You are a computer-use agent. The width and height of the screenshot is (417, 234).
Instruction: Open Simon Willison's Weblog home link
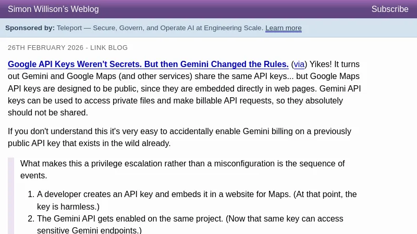pyautogui.click(x=53, y=9)
